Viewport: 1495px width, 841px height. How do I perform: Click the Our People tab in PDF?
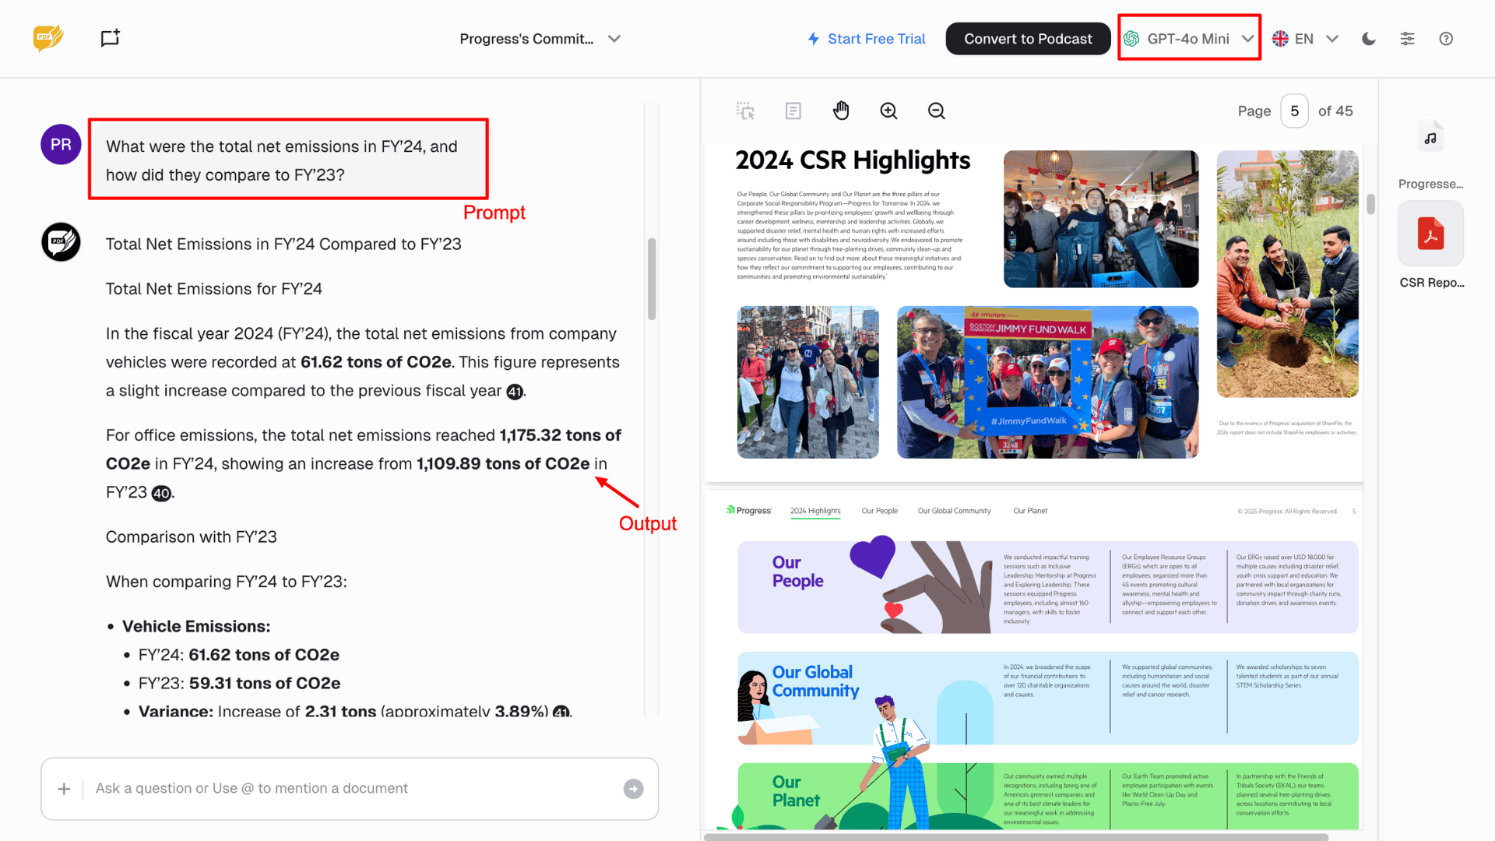(x=879, y=511)
